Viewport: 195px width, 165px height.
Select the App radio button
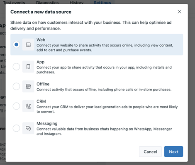16,67
